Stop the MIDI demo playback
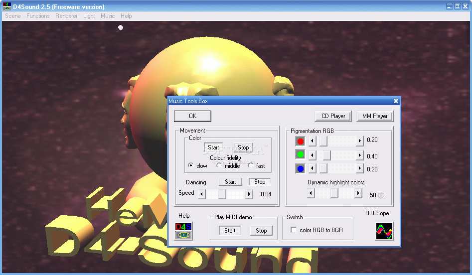 point(261,231)
